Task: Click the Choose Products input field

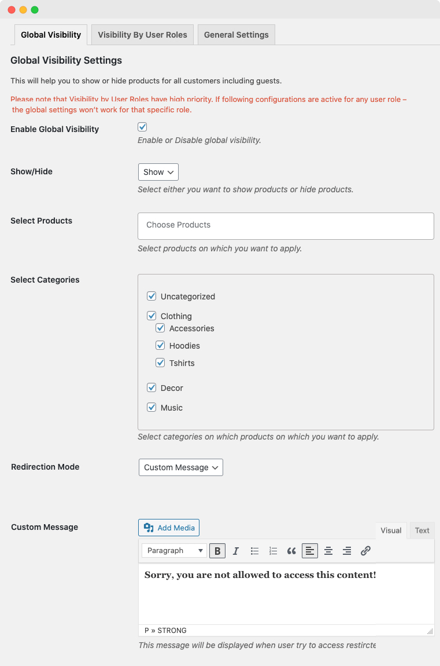Action: (285, 226)
